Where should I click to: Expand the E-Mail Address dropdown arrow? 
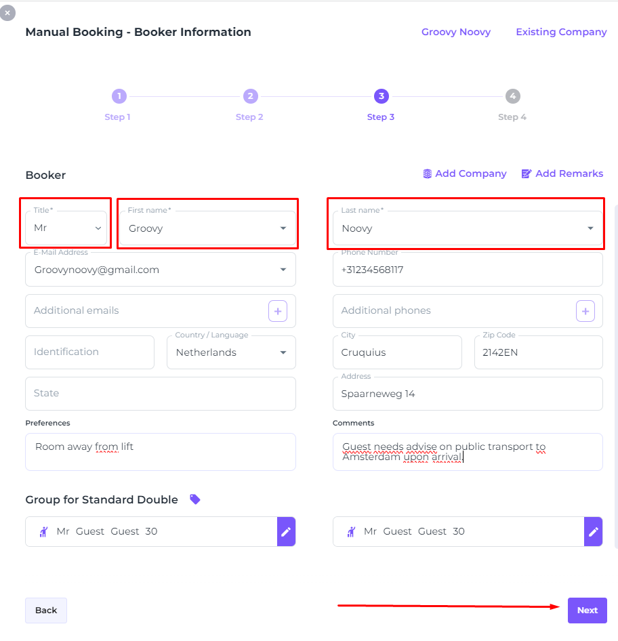[x=283, y=270]
